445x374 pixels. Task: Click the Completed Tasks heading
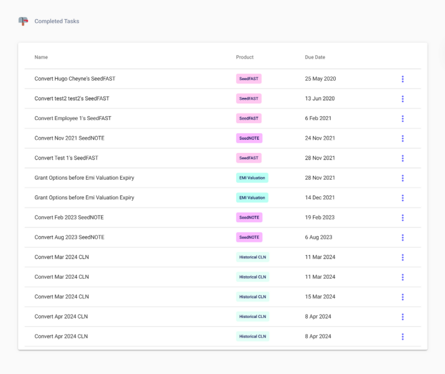57,21
